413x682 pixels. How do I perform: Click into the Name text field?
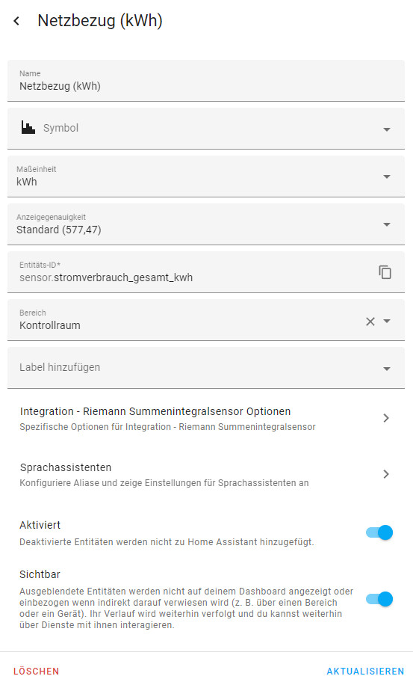point(206,81)
